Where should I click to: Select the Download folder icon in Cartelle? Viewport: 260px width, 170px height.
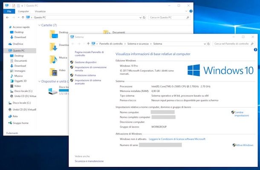coord(54,47)
